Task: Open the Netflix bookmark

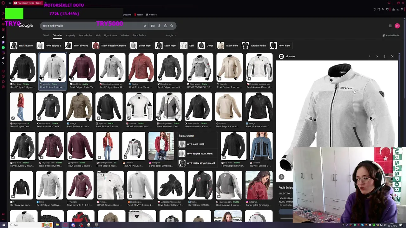Action: 139,15
